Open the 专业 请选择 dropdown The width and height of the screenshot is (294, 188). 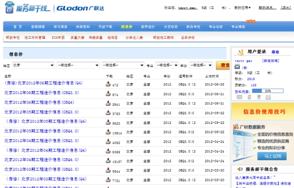click(x=167, y=65)
